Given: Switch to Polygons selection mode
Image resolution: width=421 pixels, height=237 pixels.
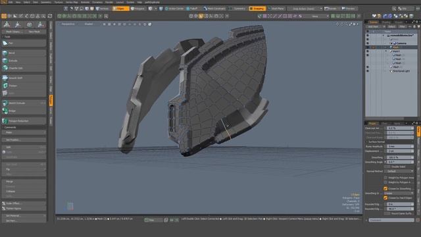Looking at the screenshot, I should (x=138, y=9).
